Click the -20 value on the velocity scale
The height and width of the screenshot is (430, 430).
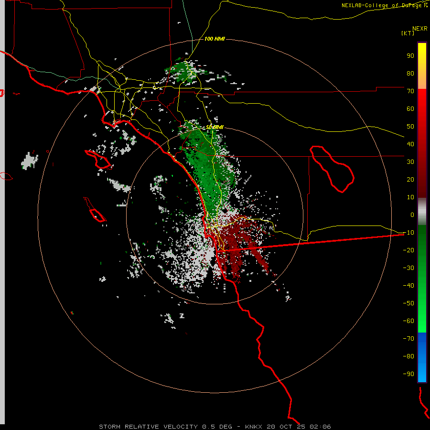pos(408,250)
